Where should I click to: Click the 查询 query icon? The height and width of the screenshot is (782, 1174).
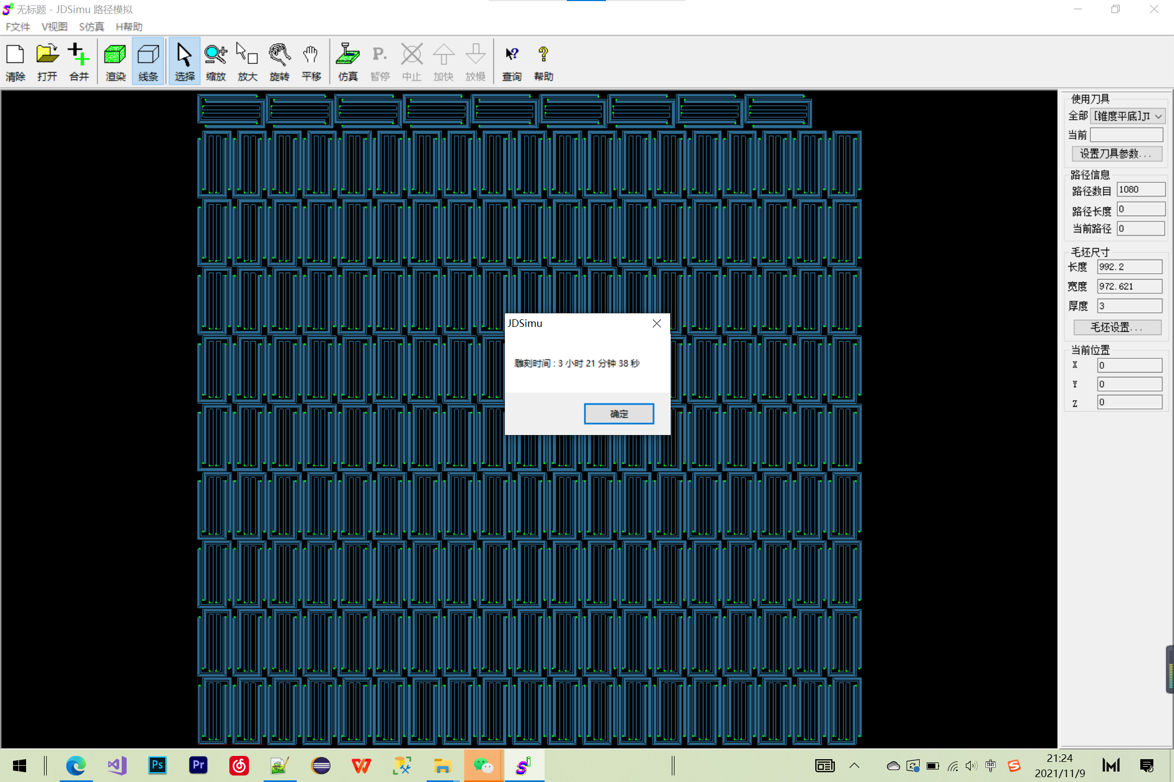512,62
